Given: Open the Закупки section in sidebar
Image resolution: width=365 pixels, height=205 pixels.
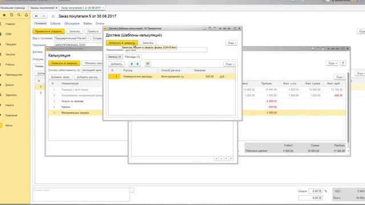Looking at the screenshot, I should click(10, 55).
